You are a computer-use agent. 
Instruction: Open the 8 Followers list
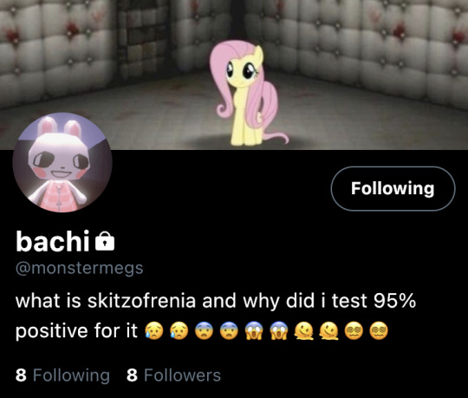pos(173,375)
